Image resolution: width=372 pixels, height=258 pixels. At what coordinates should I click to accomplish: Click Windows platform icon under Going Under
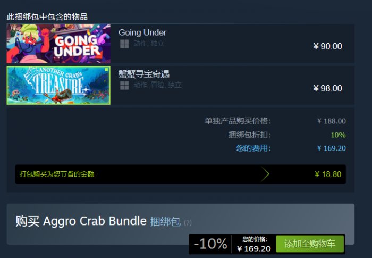(124, 44)
